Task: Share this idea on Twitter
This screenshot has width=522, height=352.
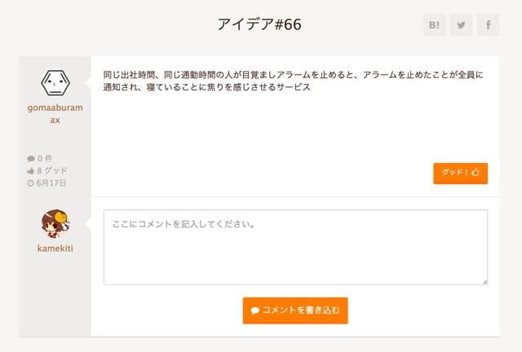Action: pyautogui.click(x=462, y=25)
